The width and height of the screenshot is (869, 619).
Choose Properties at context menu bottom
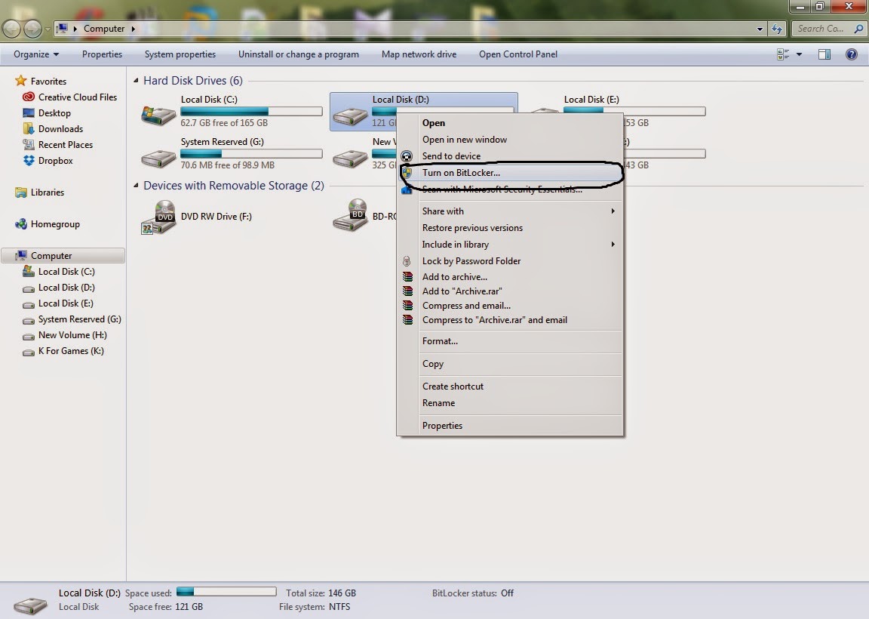(x=511, y=426)
